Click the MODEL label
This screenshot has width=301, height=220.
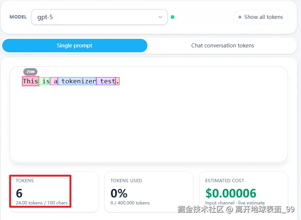pos(18,17)
